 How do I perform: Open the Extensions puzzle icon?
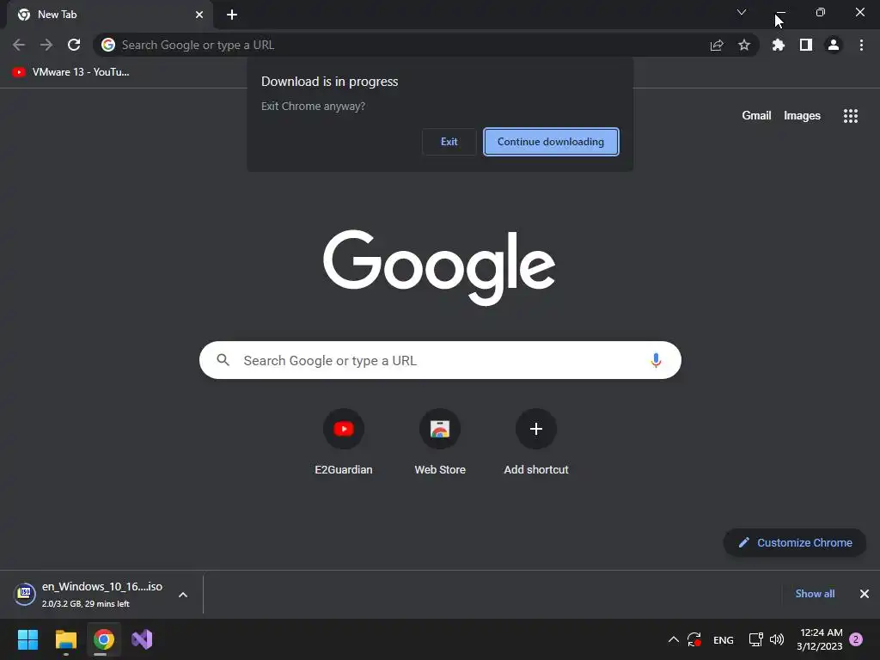(x=779, y=45)
